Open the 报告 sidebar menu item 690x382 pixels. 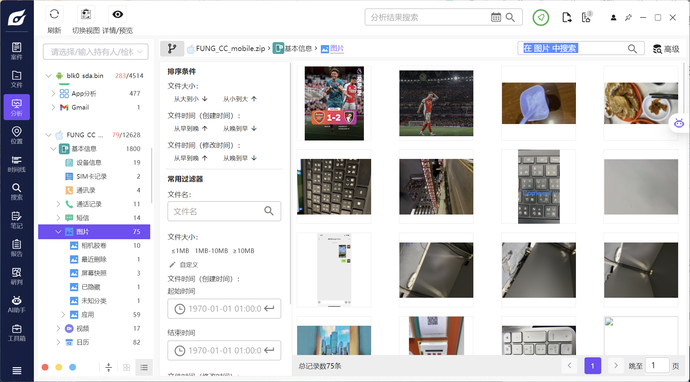[x=16, y=248]
